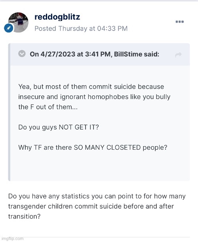The width and height of the screenshot is (198, 242).
Task: Click the phrase 'the F out of them...'
Action: pos(48,107)
